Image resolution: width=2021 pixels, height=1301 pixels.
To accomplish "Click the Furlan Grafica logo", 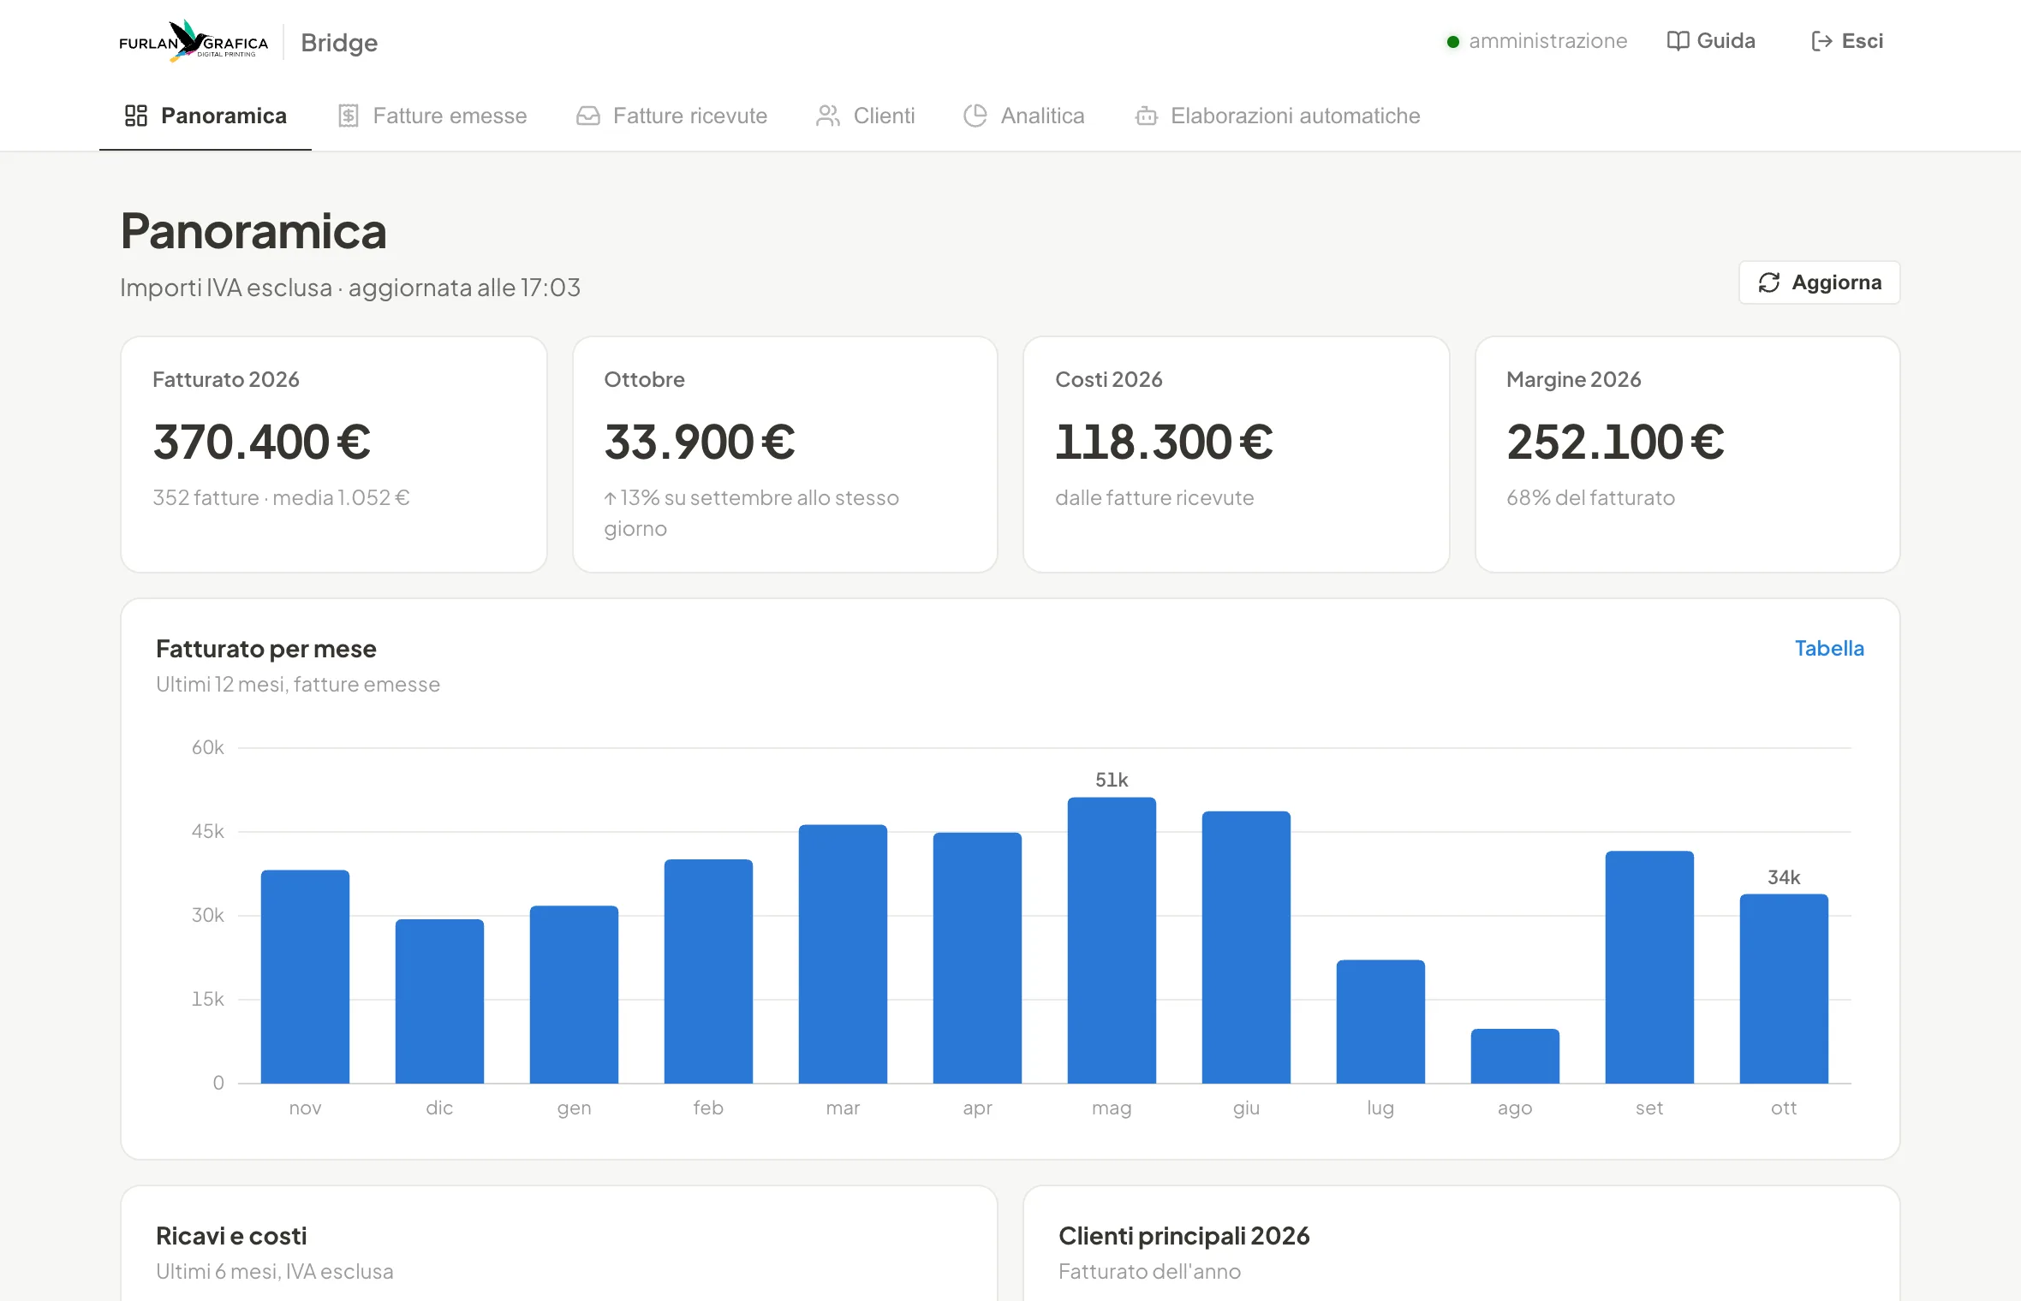I will (x=194, y=41).
